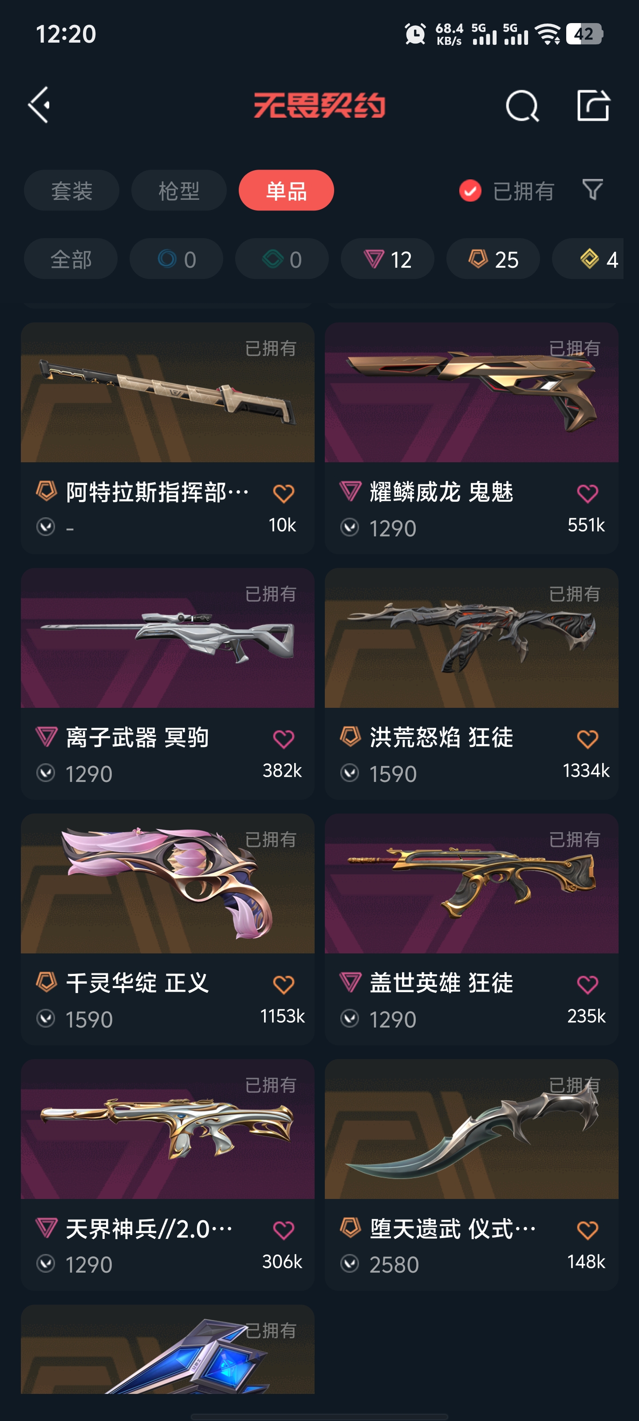This screenshot has width=639, height=1421.
Task: Select the 单品 tab
Action: click(x=286, y=191)
